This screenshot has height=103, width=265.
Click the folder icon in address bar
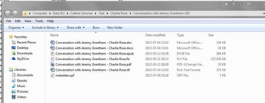pos(25,13)
